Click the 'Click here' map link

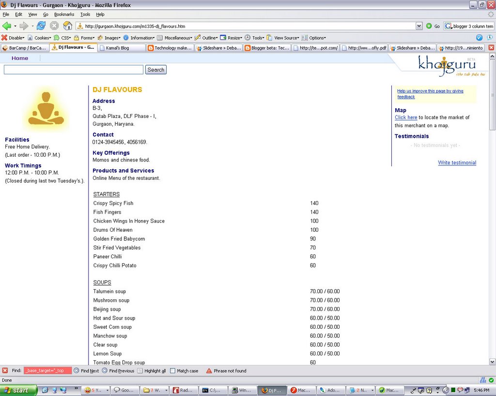[406, 117]
